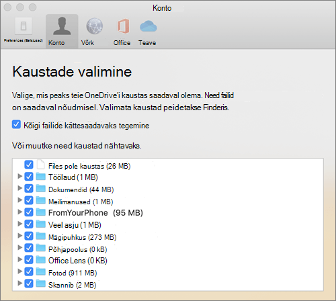Expand the Veel asju folder tree

20,224
